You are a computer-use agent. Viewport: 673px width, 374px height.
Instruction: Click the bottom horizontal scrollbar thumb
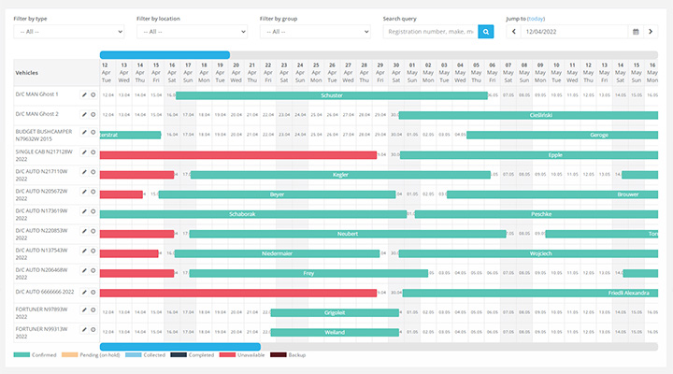click(x=180, y=347)
